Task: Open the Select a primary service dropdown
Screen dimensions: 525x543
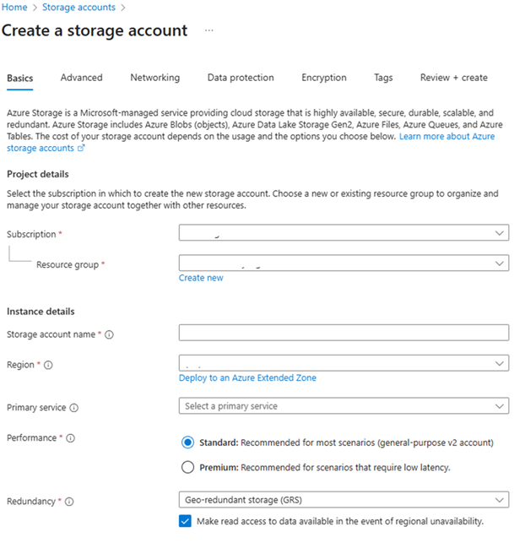Action: point(344,406)
